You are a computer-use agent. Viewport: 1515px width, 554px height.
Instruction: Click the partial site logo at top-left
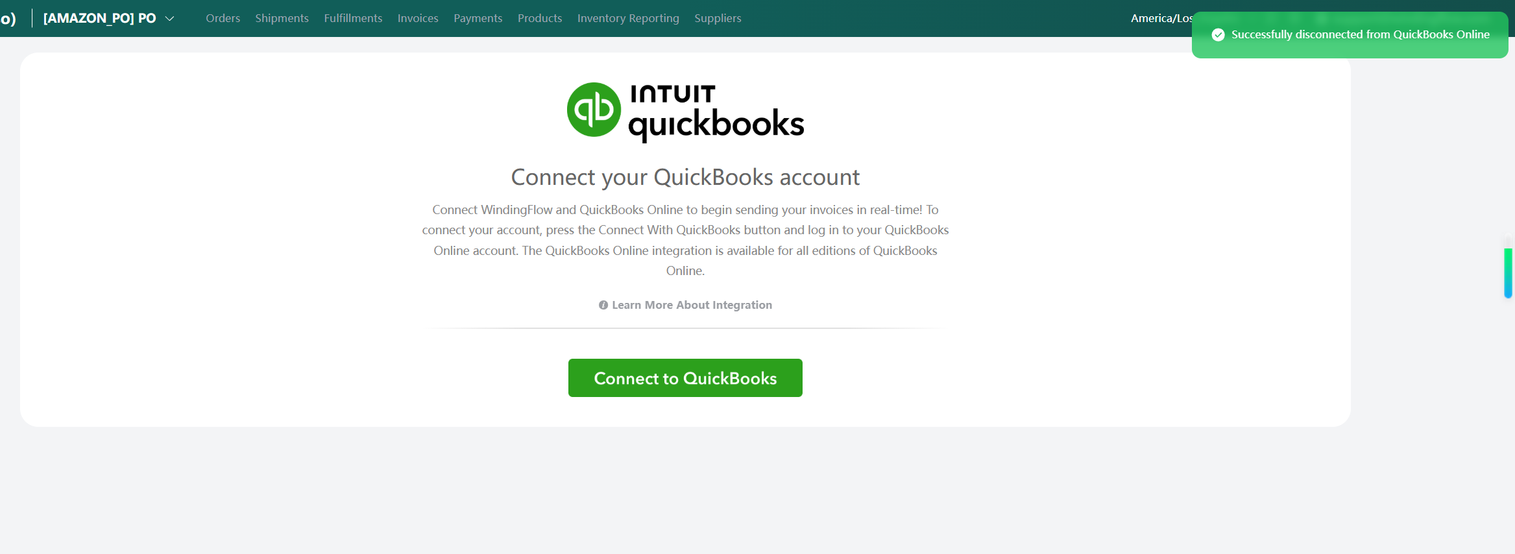tap(8, 18)
